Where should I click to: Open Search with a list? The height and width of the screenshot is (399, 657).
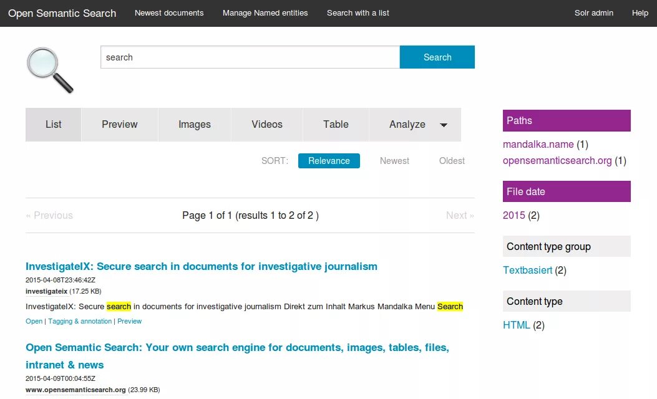[358, 13]
